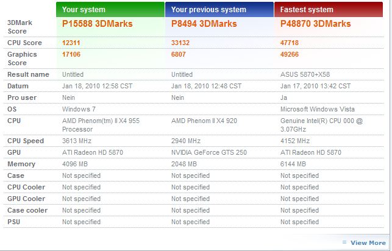
Task: Click the AMD Phenom II X4 920 text
Action: click(x=204, y=121)
